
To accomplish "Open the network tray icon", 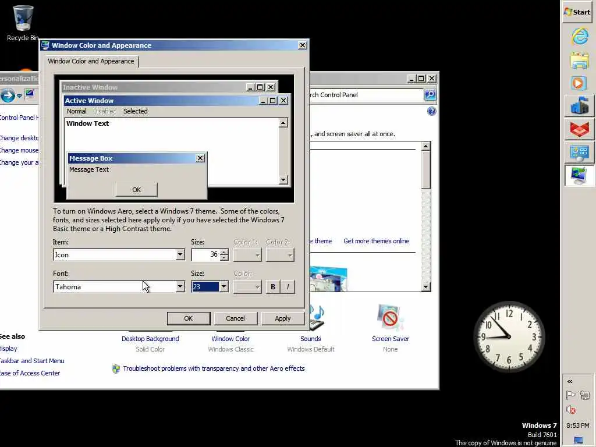I will pyautogui.click(x=584, y=395).
